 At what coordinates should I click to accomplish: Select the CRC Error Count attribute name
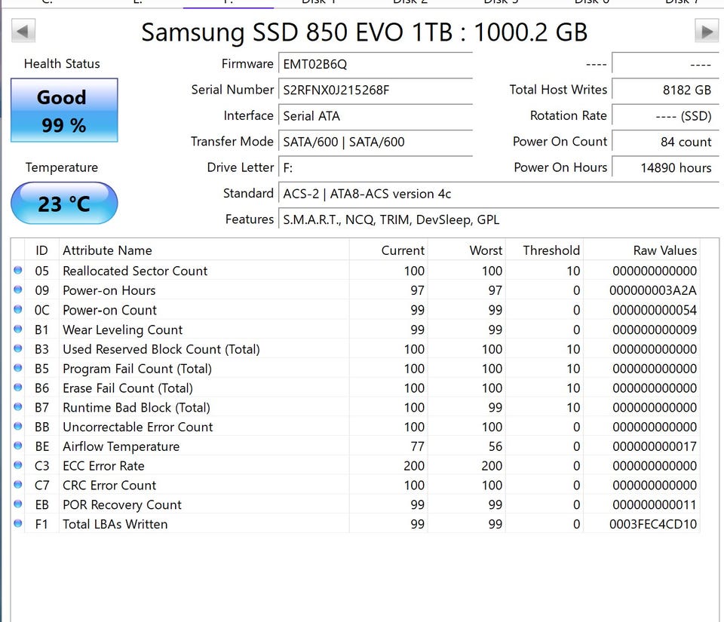[x=109, y=485]
